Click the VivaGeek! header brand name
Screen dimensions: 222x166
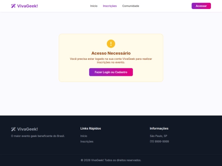click(x=28, y=6)
